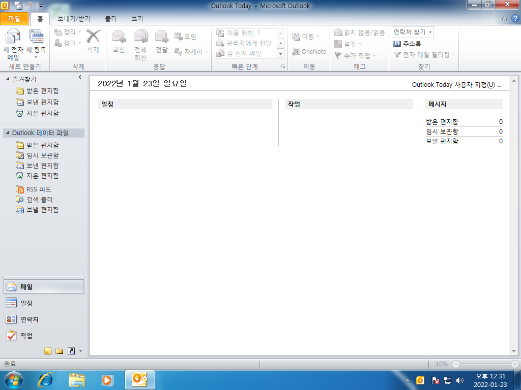Open the notes icon in navigation bottom
Image resolution: width=521 pixels, height=390 pixels.
[x=48, y=351]
